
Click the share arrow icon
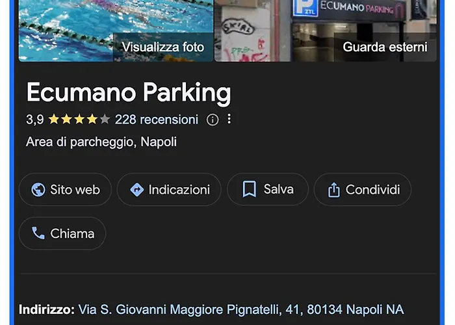[333, 190]
